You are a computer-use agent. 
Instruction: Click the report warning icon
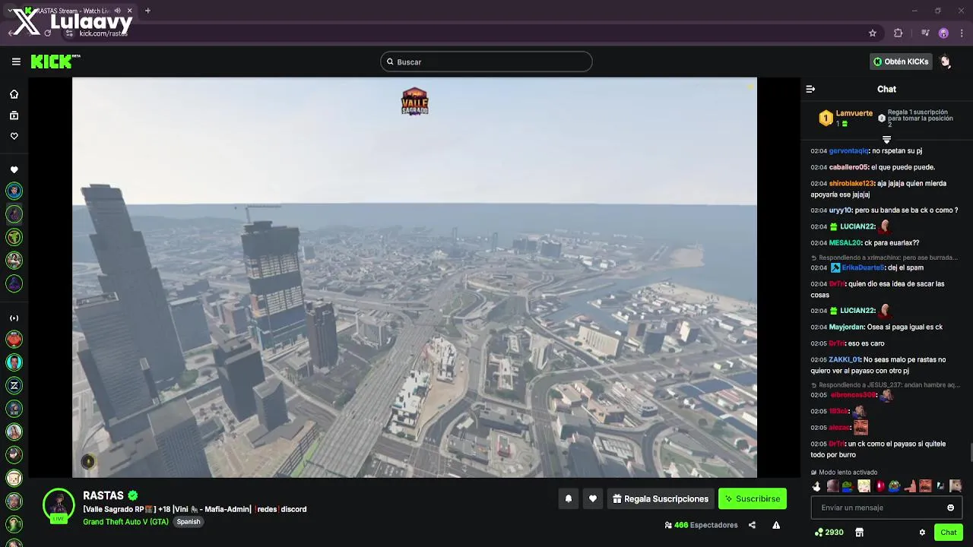click(x=776, y=525)
